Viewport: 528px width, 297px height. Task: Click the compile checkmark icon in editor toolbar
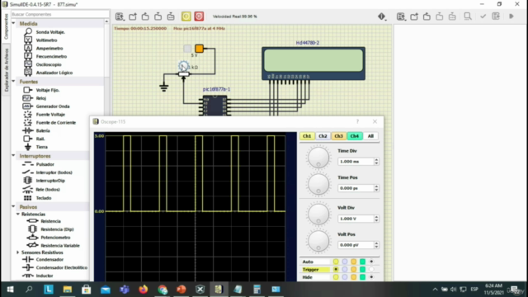coord(483,16)
